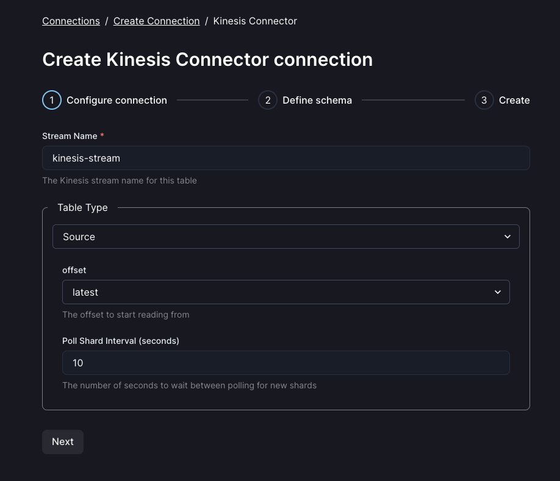Open the offset dropdown showing latest

(x=286, y=292)
